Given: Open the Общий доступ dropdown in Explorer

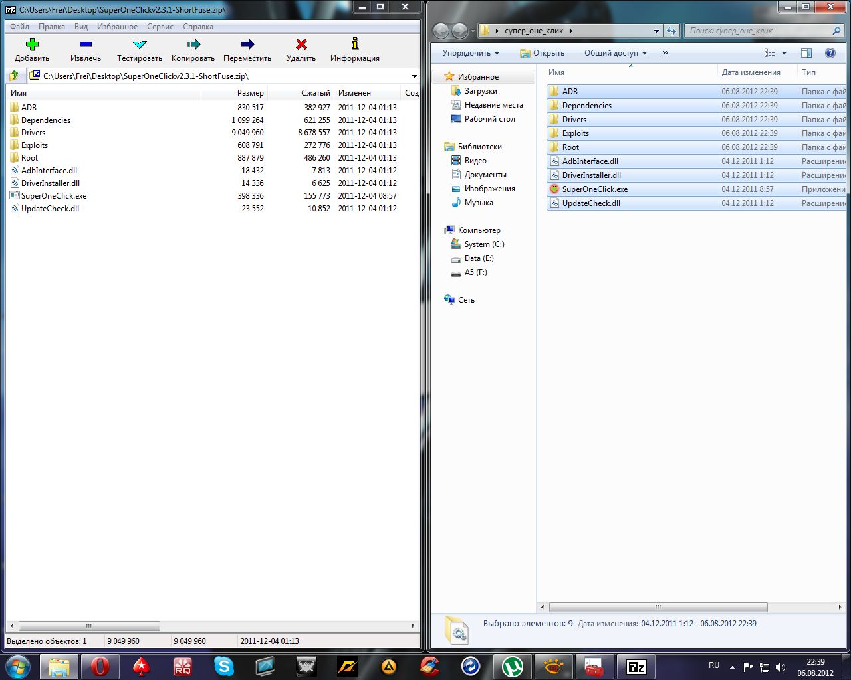Looking at the screenshot, I should pyautogui.click(x=616, y=53).
